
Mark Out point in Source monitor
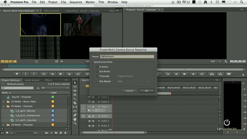click(34, 74)
